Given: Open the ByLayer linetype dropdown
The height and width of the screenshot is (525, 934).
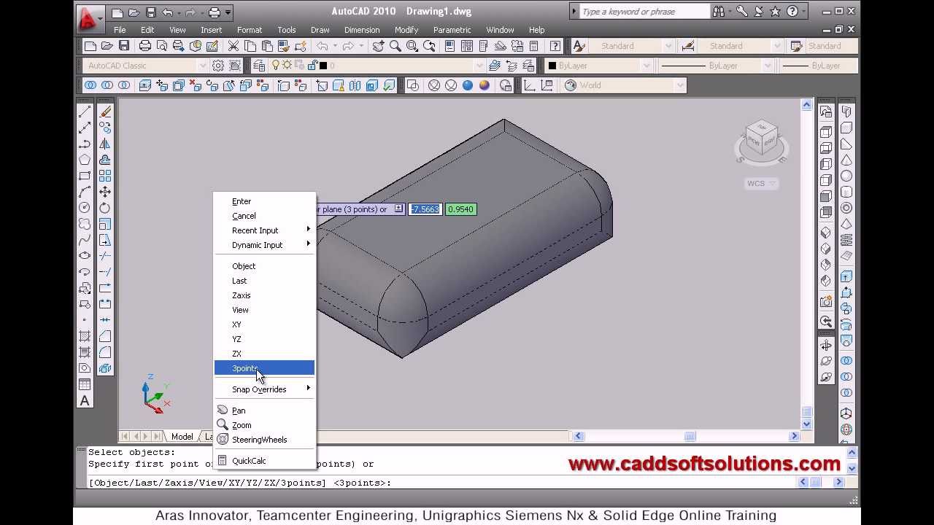Looking at the screenshot, I should [x=767, y=66].
